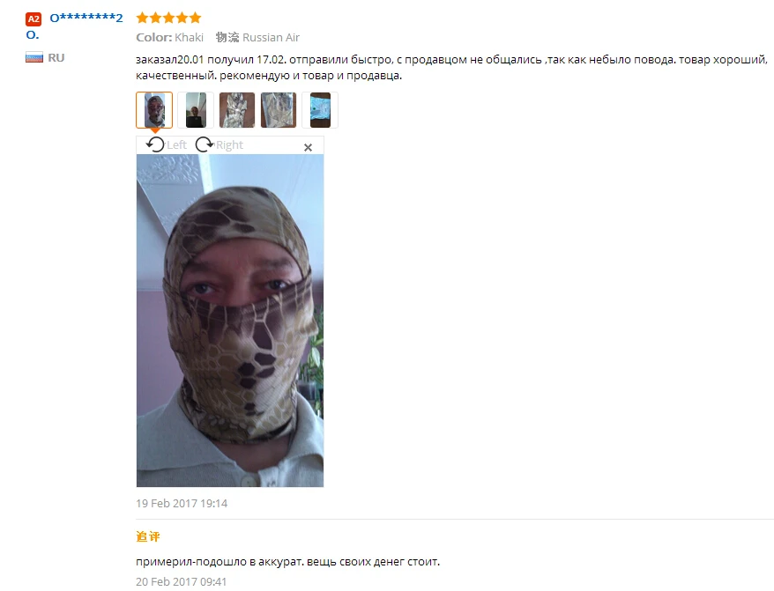Open the fifth review thumbnail photo
This screenshot has height=591, width=774.
point(320,110)
